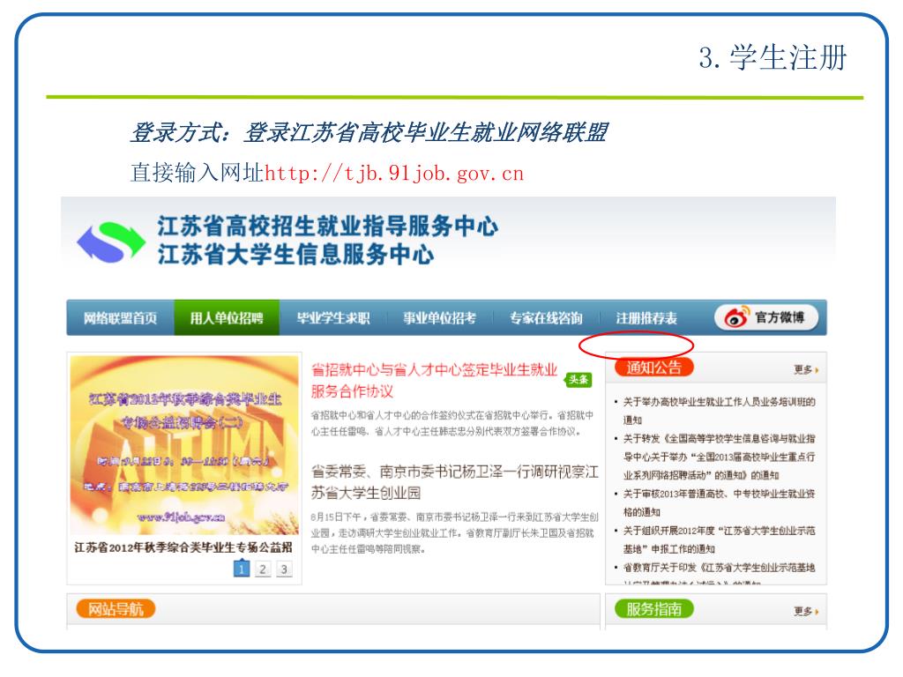This screenshot has width=903, height=677.
Task: Open the 网络联盟首页 nav tab
Action: (120, 317)
